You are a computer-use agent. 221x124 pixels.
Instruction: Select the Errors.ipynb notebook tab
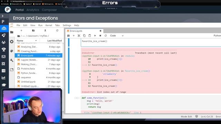coord(84,31)
